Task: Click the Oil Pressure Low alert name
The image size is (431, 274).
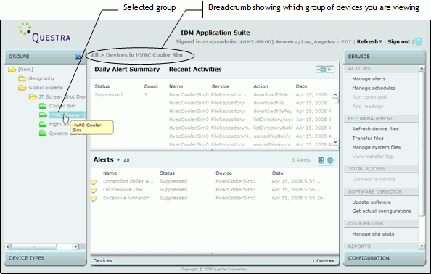Action: (123, 190)
